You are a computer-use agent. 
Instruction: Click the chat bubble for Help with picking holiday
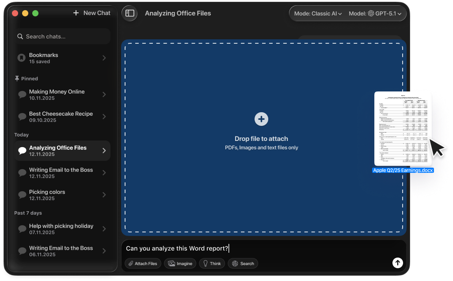coord(22,229)
